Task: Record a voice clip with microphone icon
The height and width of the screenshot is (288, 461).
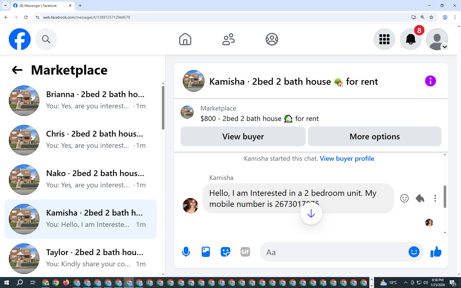Action: (x=186, y=252)
